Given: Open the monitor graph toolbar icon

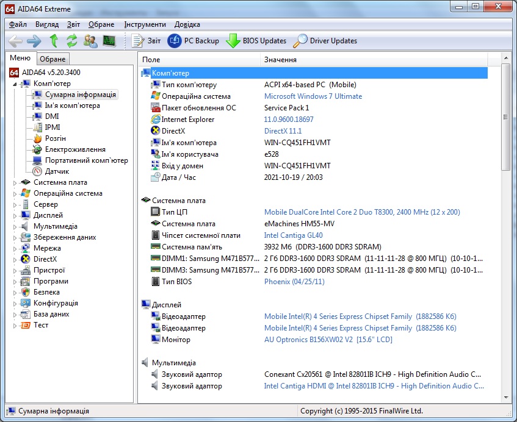Looking at the screenshot, I should (x=109, y=41).
